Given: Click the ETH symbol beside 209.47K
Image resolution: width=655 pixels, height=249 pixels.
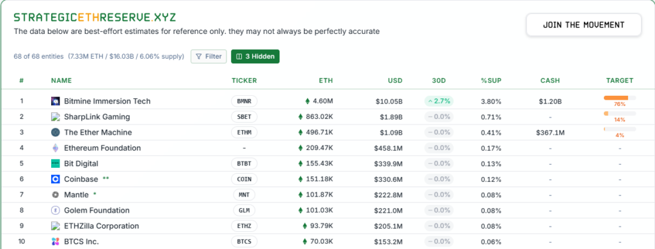Looking at the screenshot, I should click(300, 148).
